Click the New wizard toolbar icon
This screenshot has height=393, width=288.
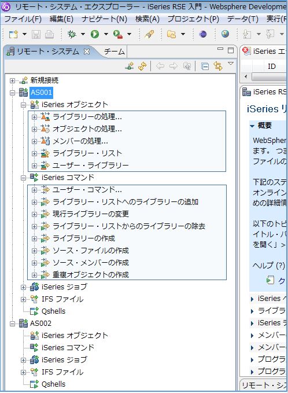coord(13,34)
